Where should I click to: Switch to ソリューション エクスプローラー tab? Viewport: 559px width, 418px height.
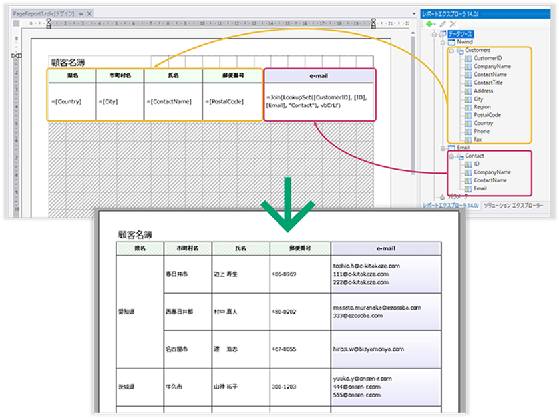512,206
